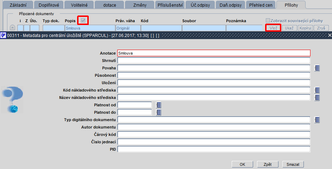Click the Název nákladového střediska field
Screen dimensions: 332x169
[x=214, y=98]
